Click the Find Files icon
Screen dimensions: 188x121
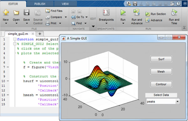click(48, 11)
